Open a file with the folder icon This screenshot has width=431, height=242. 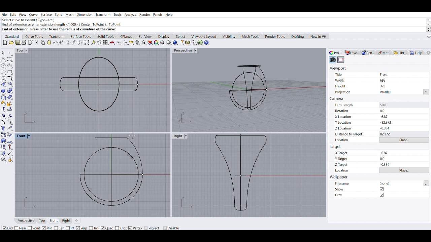pyautogui.click(x=11, y=43)
